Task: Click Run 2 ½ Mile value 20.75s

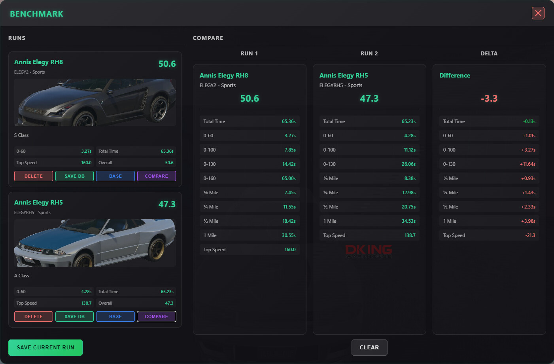Action: point(408,207)
